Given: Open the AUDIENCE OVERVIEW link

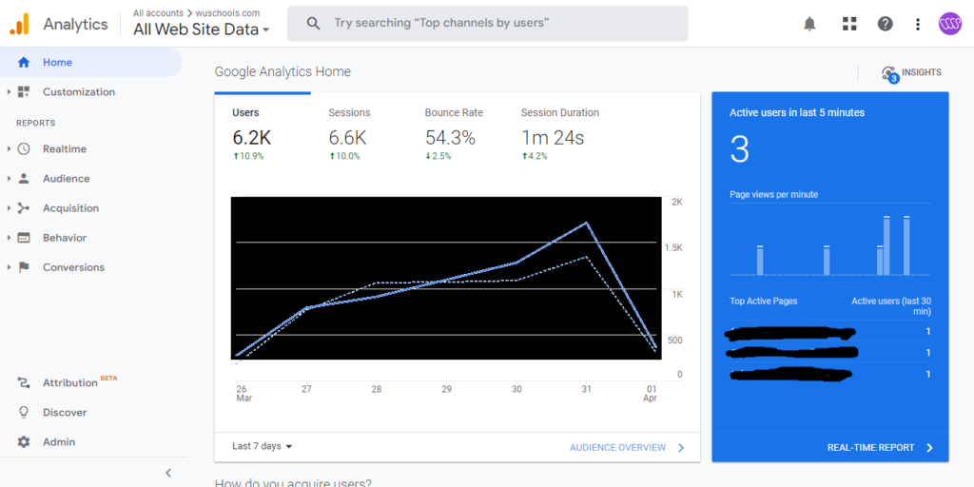Looking at the screenshot, I should point(617,447).
